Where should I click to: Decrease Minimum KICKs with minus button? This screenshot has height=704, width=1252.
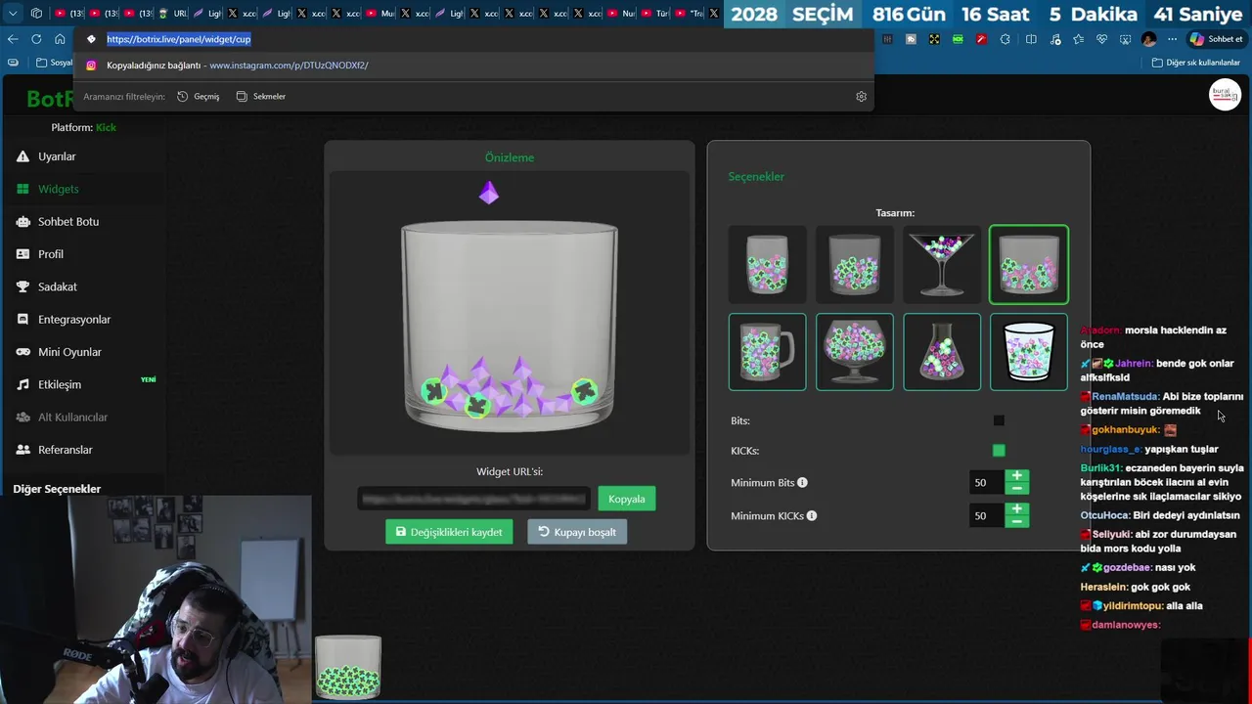pyautogui.click(x=1016, y=521)
